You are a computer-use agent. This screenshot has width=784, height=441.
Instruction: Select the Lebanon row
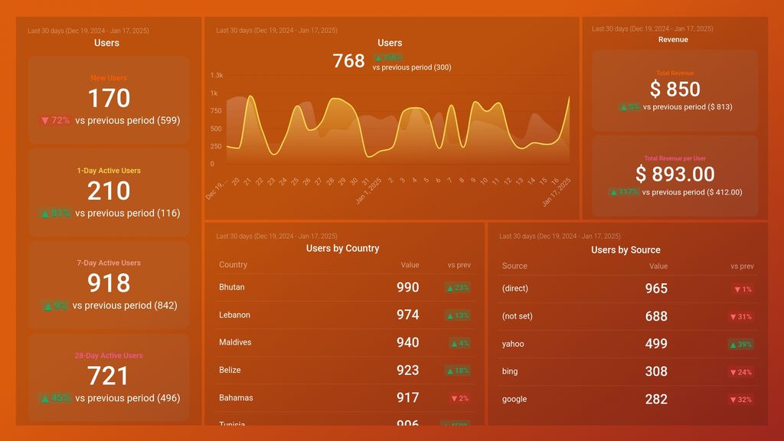click(x=345, y=315)
